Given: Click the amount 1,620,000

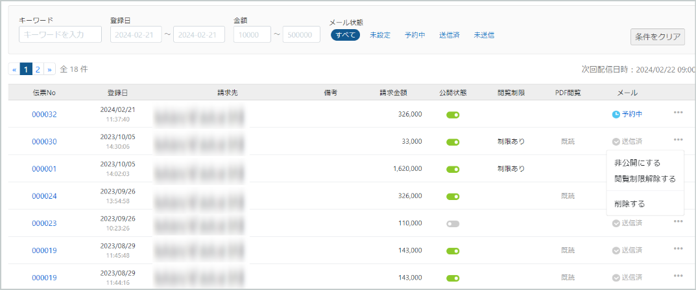Looking at the screenshot, I should pos(407,169).
